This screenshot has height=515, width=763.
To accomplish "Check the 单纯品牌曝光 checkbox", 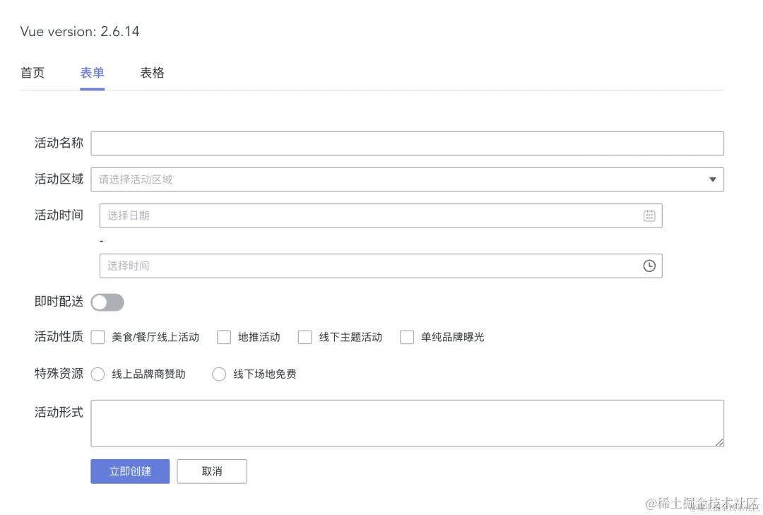I will pyautogui.click(x=407, y=337).
